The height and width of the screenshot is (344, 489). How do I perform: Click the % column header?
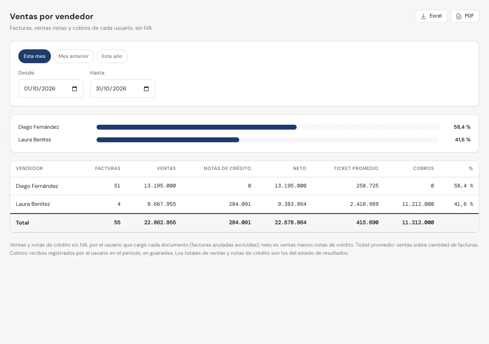471,168
